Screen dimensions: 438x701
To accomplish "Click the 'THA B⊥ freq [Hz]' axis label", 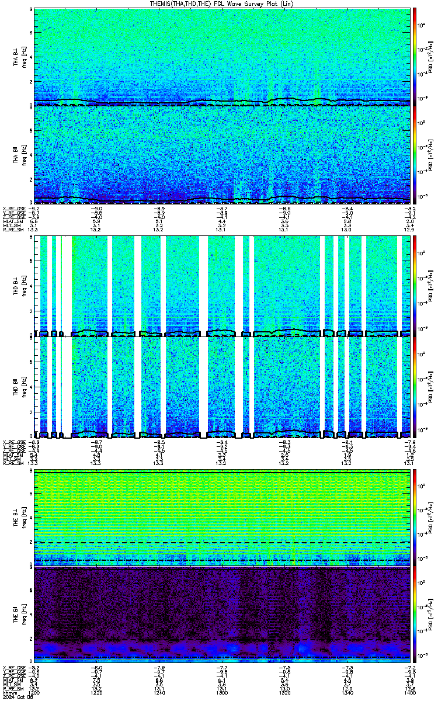I will point(19,57).
